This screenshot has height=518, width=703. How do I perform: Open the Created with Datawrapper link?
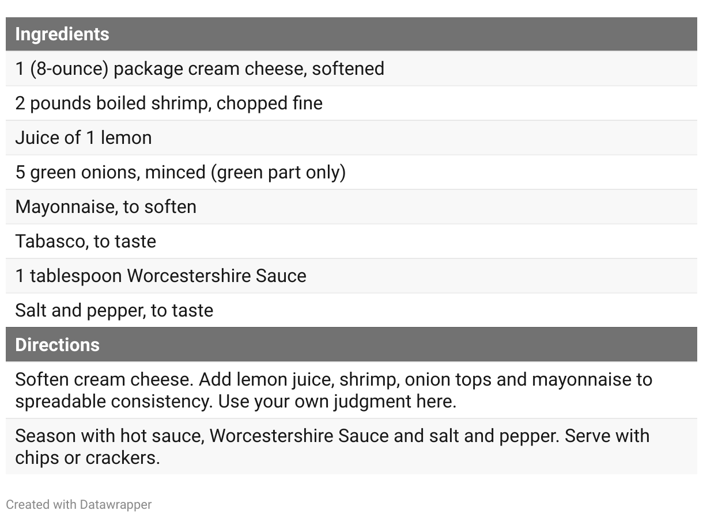[78, 505]
